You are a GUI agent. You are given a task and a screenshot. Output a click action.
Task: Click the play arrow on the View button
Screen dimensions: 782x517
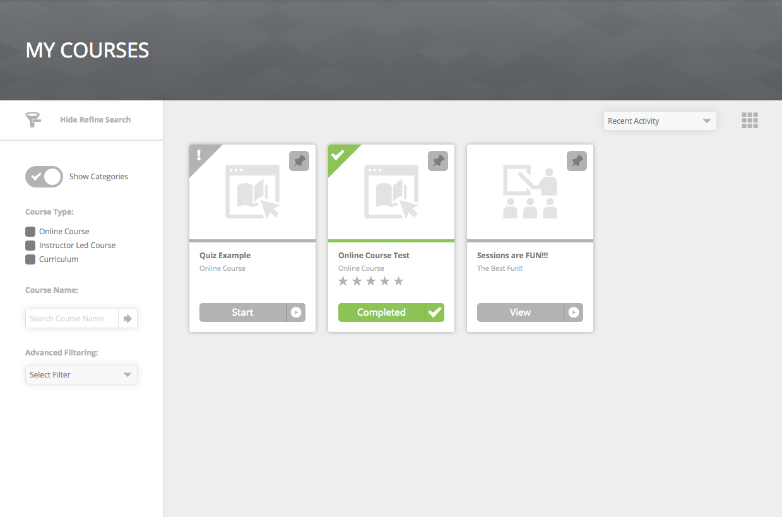click(574, 312)
